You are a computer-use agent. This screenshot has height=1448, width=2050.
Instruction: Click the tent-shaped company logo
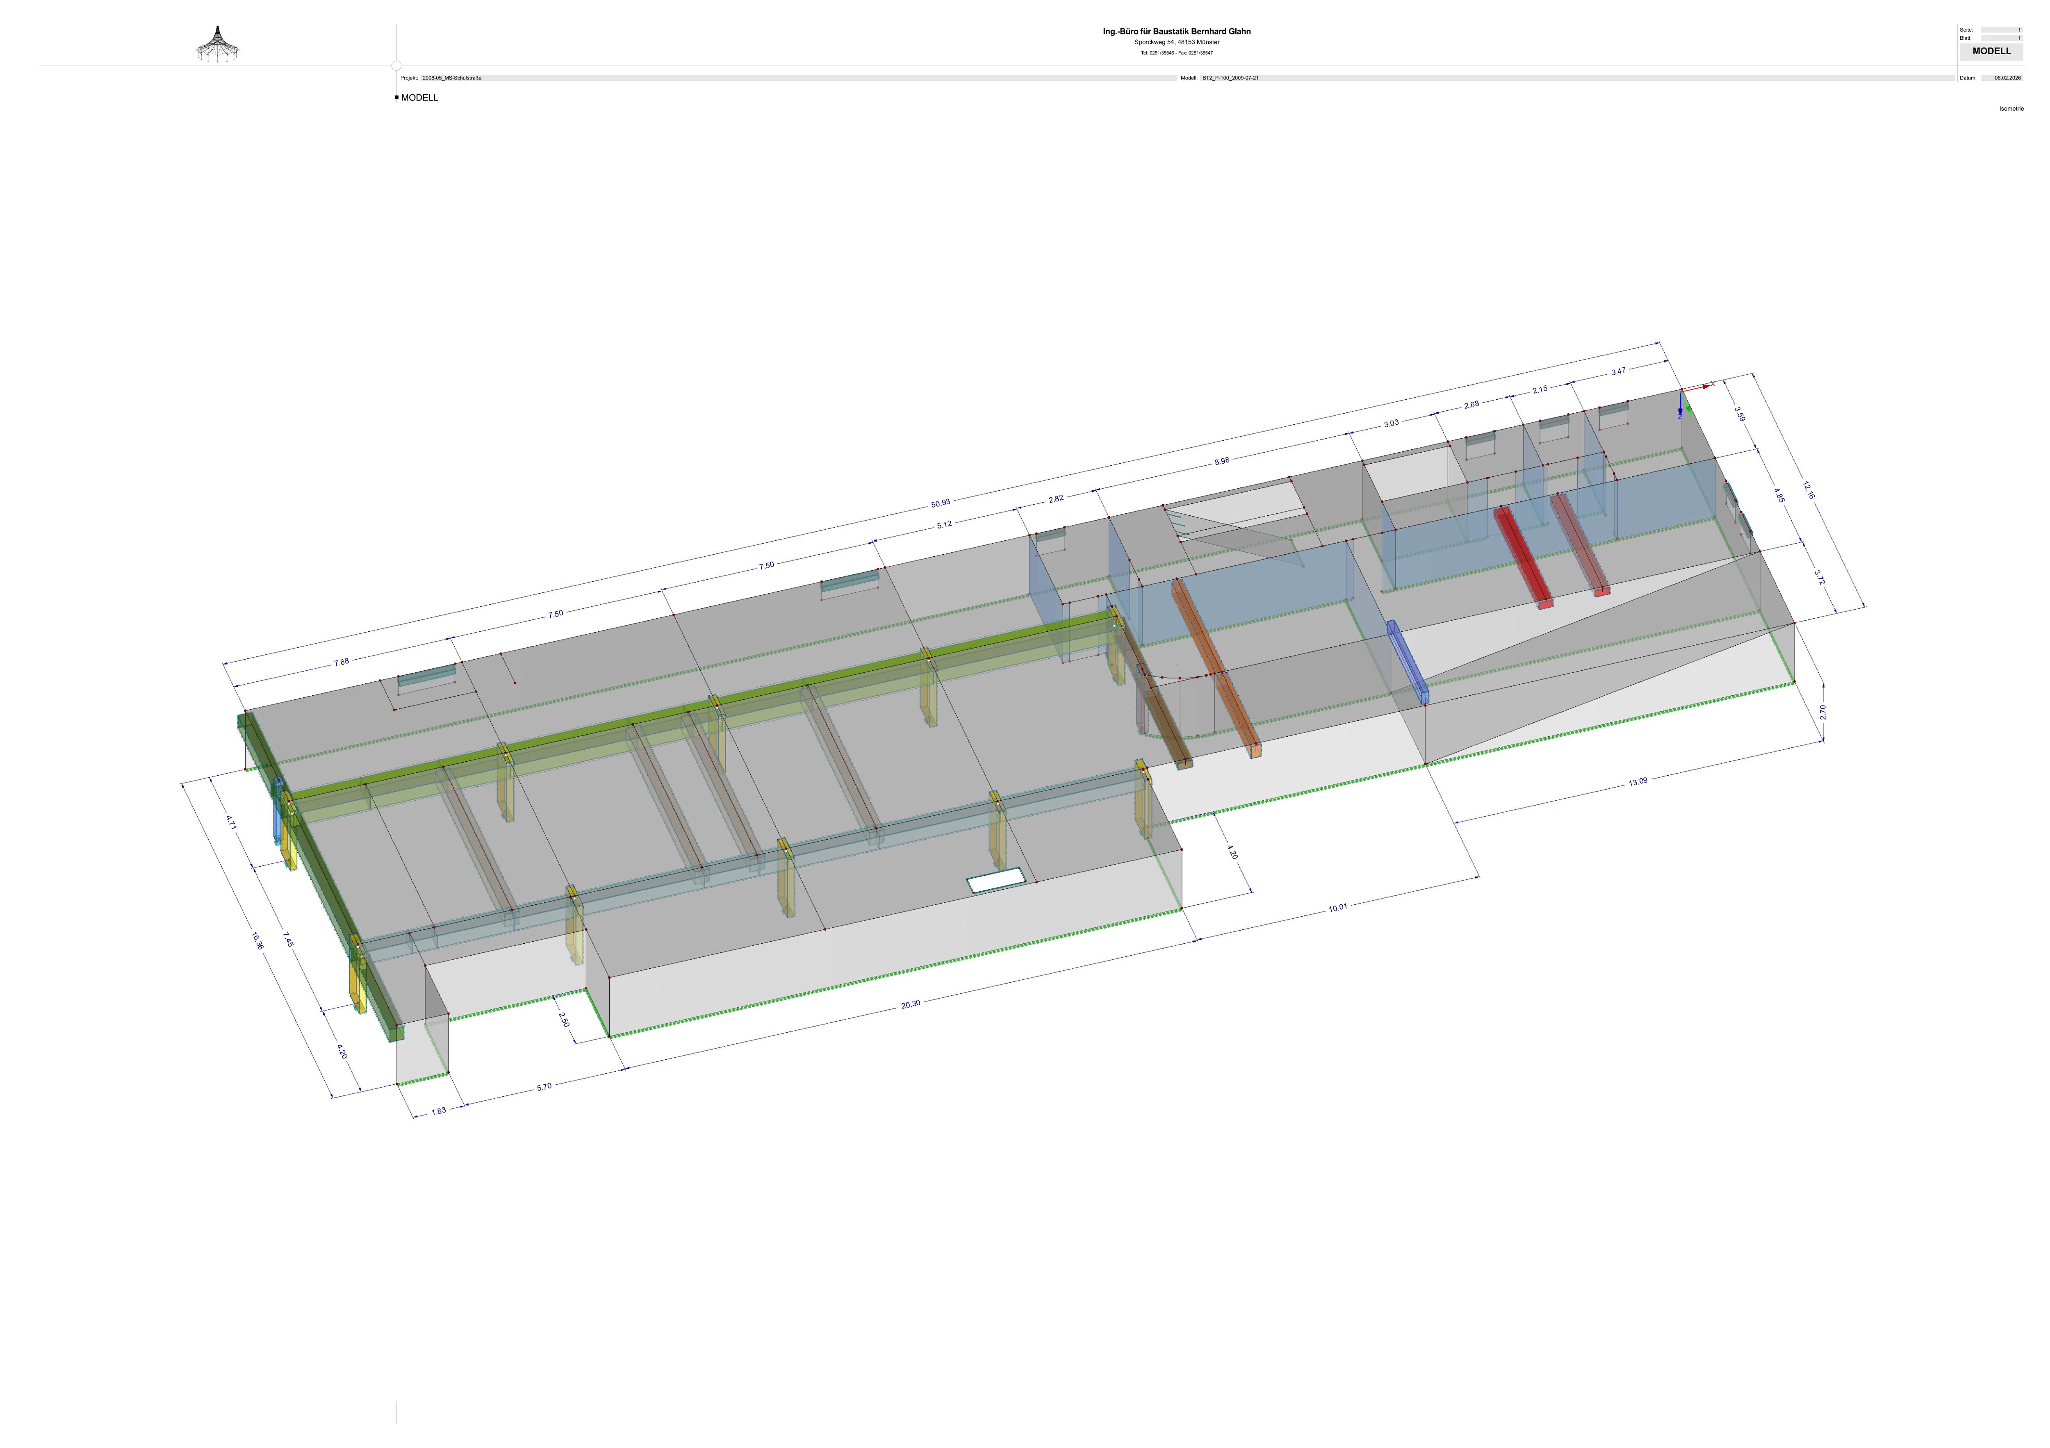point(218,45)
